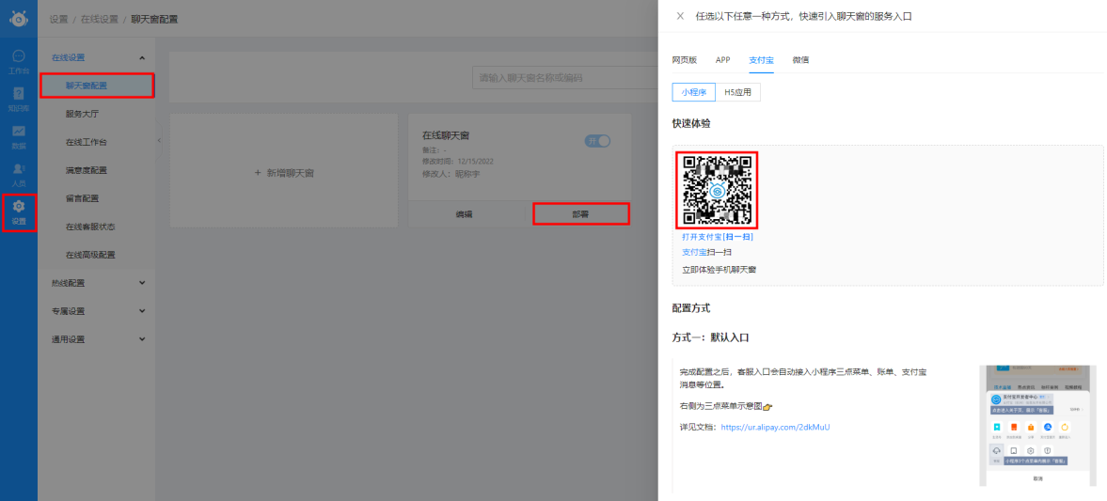Select 在线客服状态 in the settings menu

[98, 227]
